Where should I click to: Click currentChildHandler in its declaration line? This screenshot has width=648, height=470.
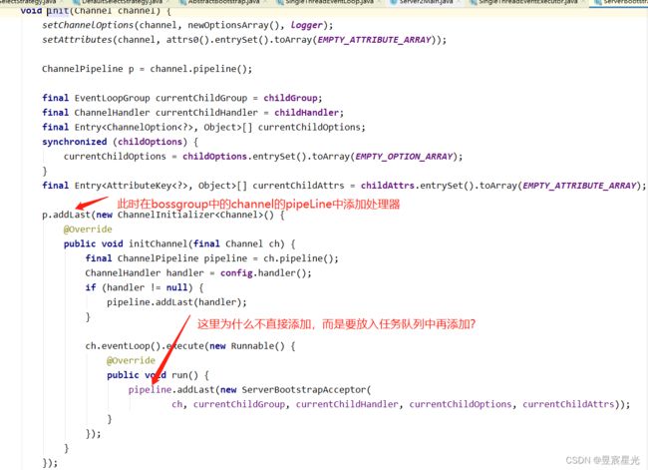coord(206,113)
